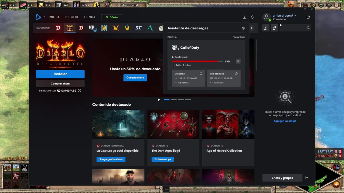The image size is (344, 193).
Task: Select the teal A game favorite icon
Action: click(150, 28)
